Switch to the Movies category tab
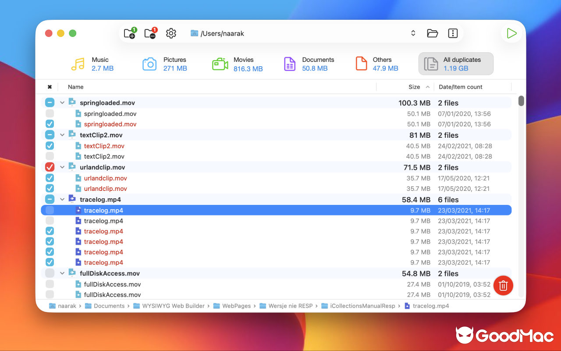The image size is (561, 351). (238, 64)
